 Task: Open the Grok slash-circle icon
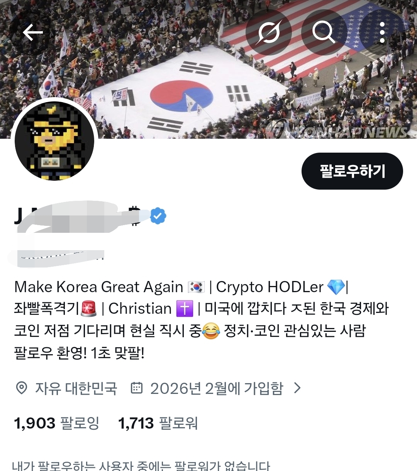click(269, 32)
